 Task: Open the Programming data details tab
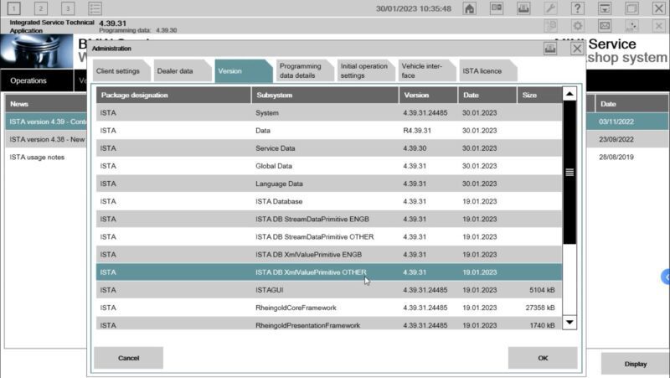[305, 71]
